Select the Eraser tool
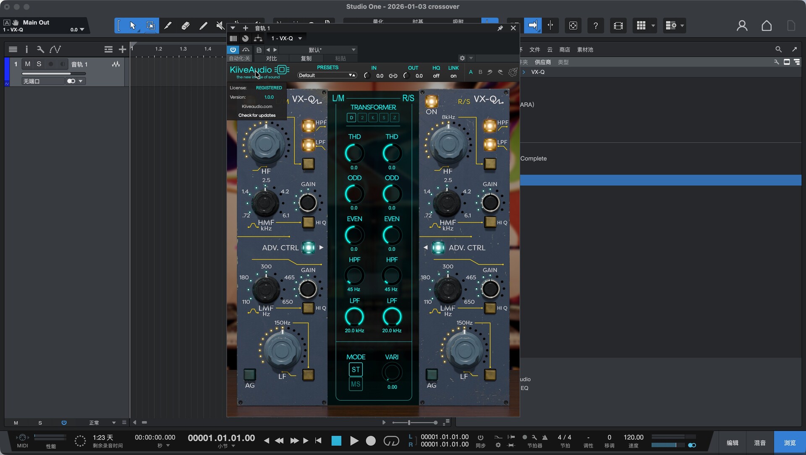 [185, 26]
